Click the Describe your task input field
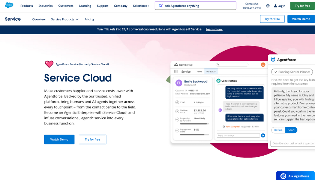This screenshot has height=180, width=315. pos(293,143)
